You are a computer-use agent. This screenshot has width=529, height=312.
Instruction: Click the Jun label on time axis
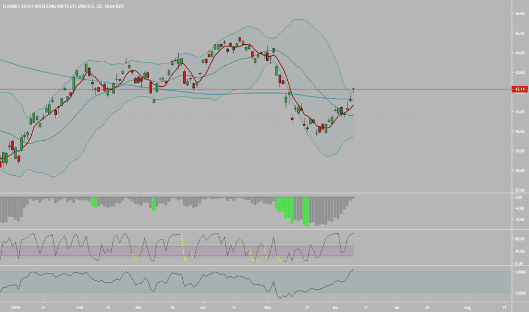click(335, 307)
